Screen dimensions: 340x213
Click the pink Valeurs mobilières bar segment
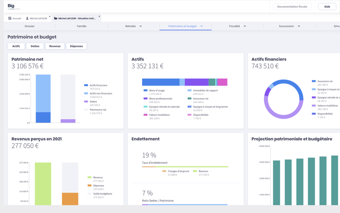tap(222, 82)
